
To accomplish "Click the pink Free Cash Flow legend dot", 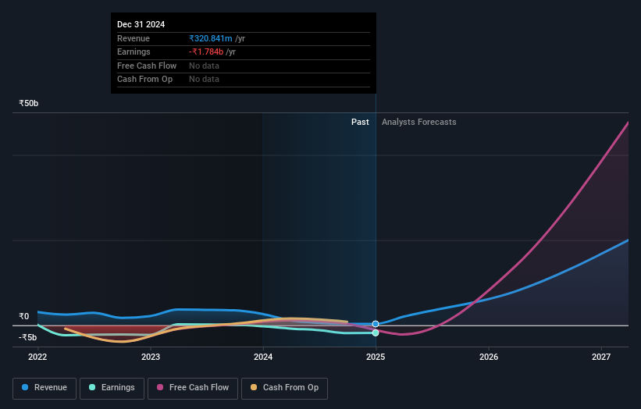I will click(160, 387).
